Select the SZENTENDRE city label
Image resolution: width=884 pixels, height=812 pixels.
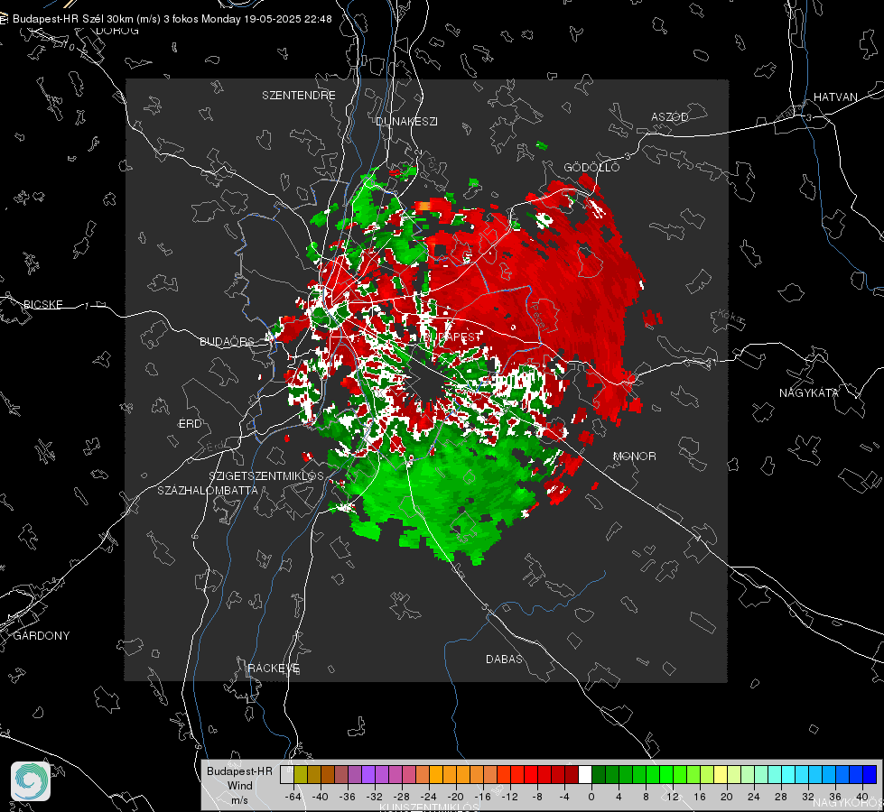(x=299, y=96)
